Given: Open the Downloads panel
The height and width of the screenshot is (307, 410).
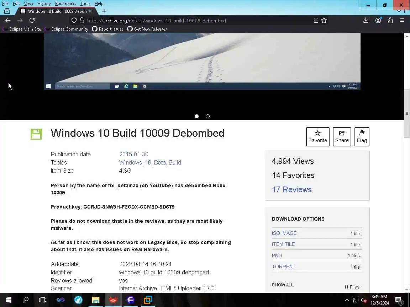Looking at the screenshot, I should pos(366,20).
